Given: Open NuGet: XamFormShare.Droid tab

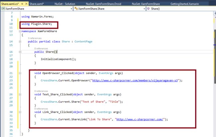Looking at the screenshot, I should coord(103,4).
